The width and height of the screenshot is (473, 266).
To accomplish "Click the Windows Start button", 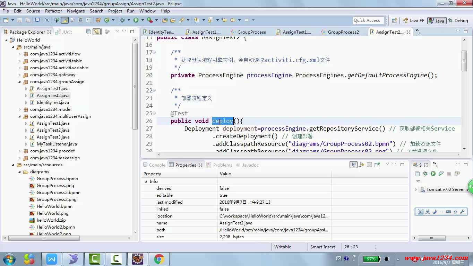I will [9, 259].
